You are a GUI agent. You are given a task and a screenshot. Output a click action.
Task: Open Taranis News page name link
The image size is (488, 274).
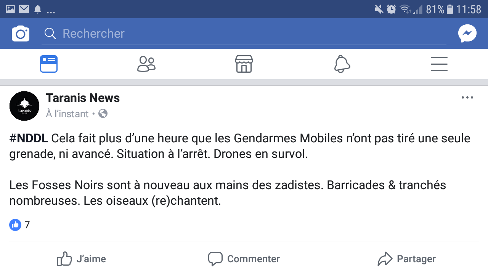(83, 98)
